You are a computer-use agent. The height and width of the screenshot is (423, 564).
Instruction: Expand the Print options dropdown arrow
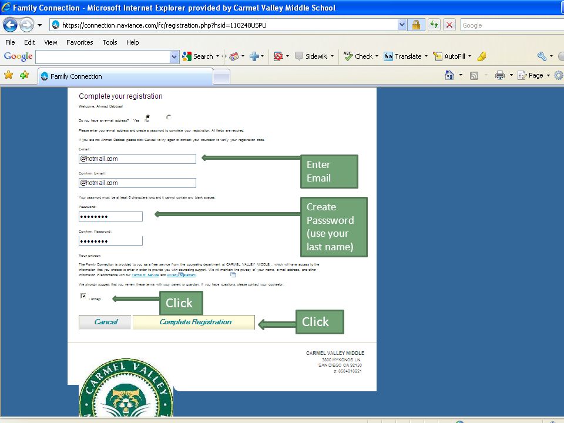coord(511,75)
